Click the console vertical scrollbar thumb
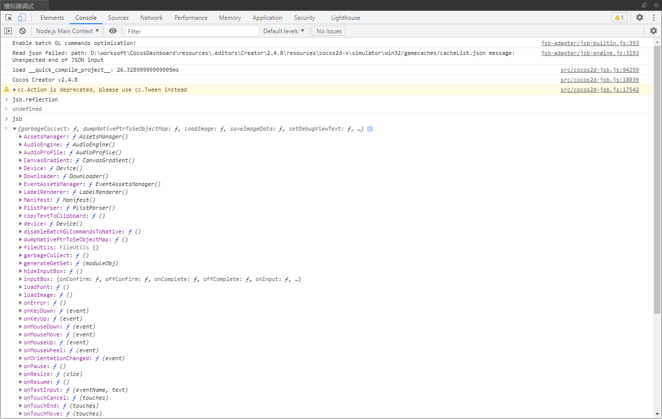 coord(657,180)
